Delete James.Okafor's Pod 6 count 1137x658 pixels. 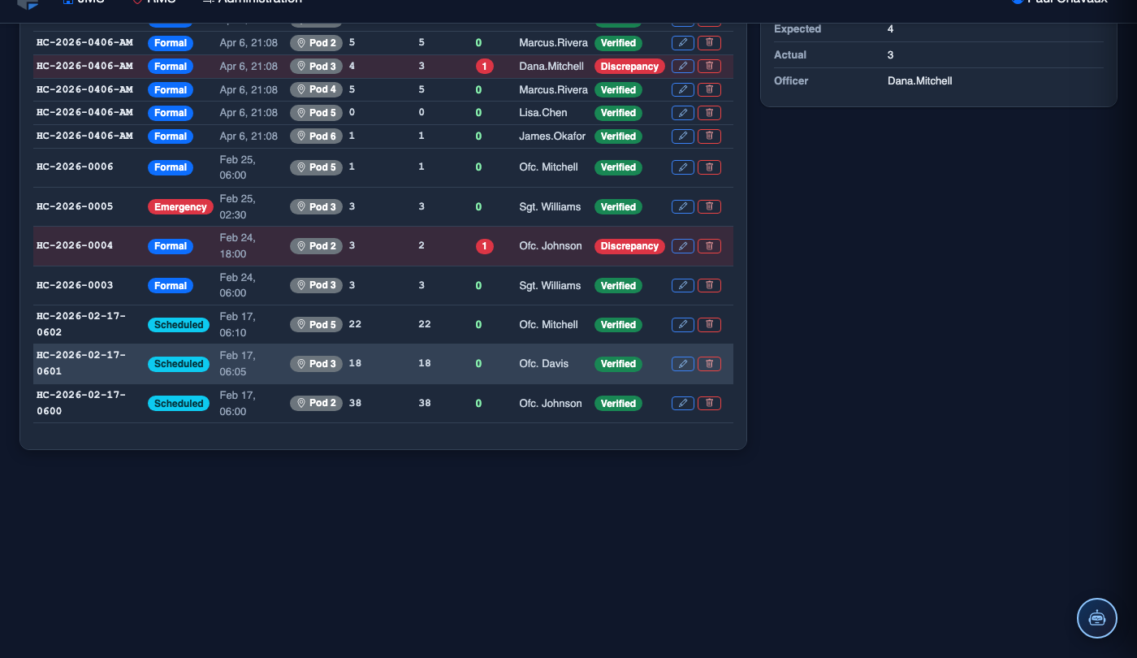tap(709, 136)
